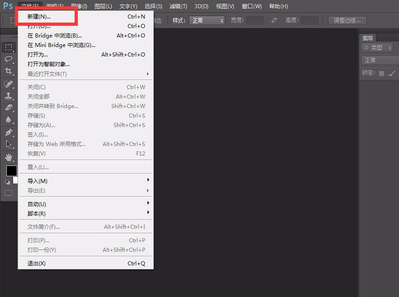
Task: Select the Path Selection arrow tool
Action: click(x=9, y=144)
